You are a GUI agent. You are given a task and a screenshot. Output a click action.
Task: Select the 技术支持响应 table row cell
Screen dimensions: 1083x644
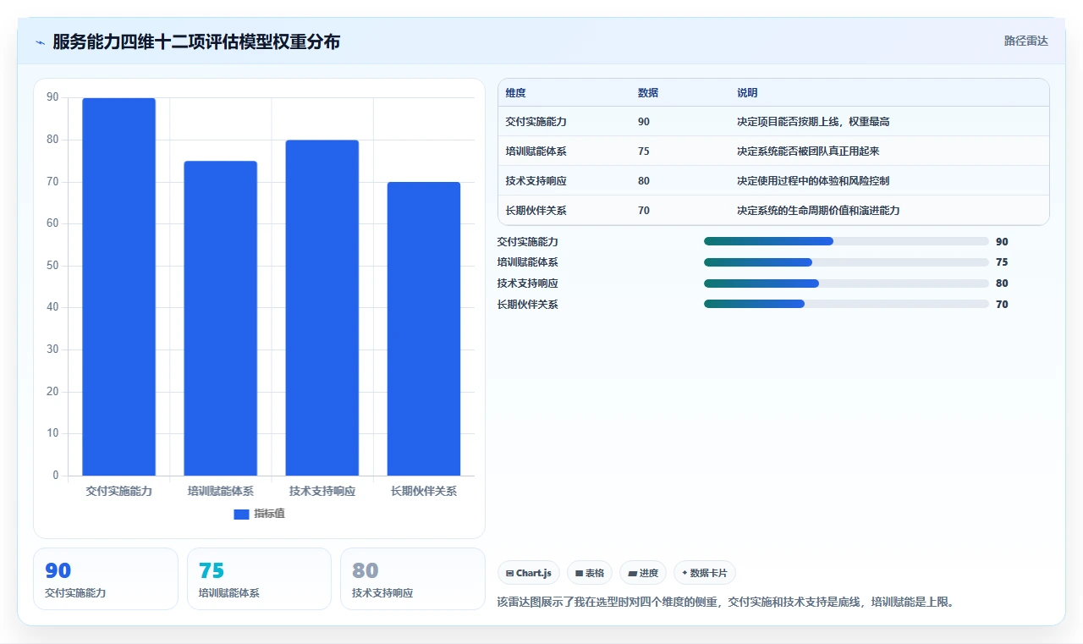click(x=536, y=181)
